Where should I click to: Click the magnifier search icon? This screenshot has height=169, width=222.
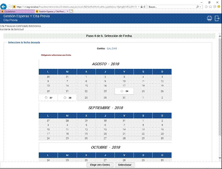point(197,7)
